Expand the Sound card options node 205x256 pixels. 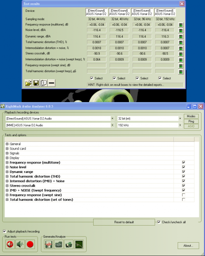point(7,149)
